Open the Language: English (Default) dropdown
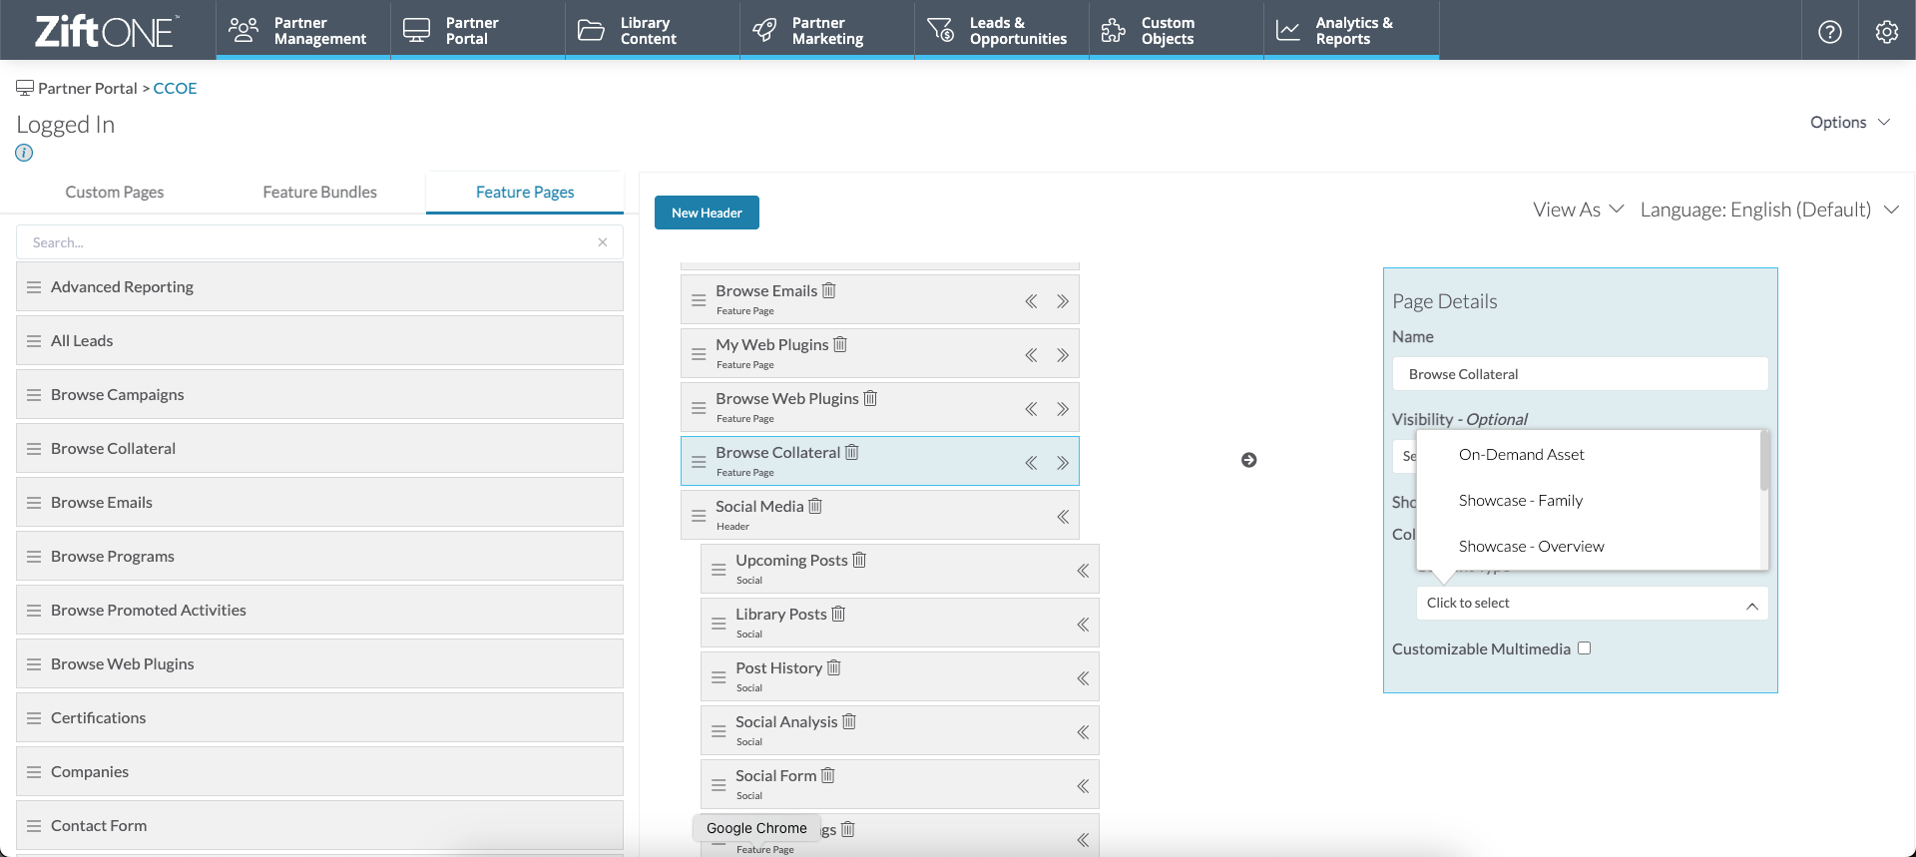The width and height of the screenshot is (1916, 857). (x=1768, y=210)
